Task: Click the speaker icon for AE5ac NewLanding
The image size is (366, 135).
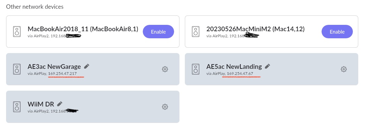Action: 196,69
